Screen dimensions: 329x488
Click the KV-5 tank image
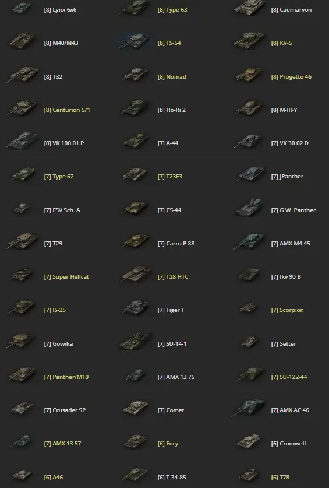[x=249, y=41]
